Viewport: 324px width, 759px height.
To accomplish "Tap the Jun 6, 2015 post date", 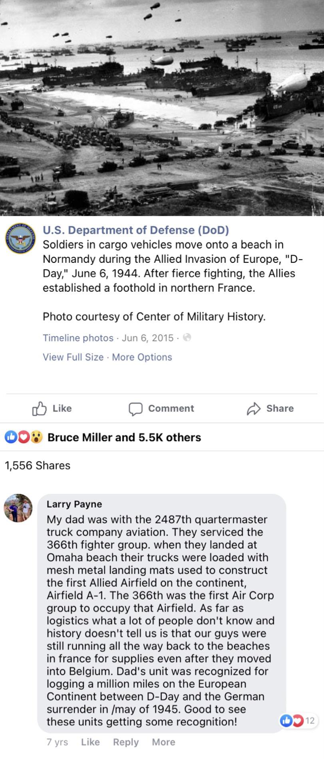I will pyautogui.click(x=147, y=338).
